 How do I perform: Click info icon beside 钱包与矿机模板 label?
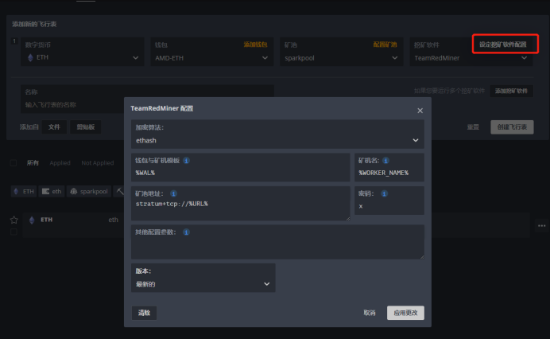(187, 161)
